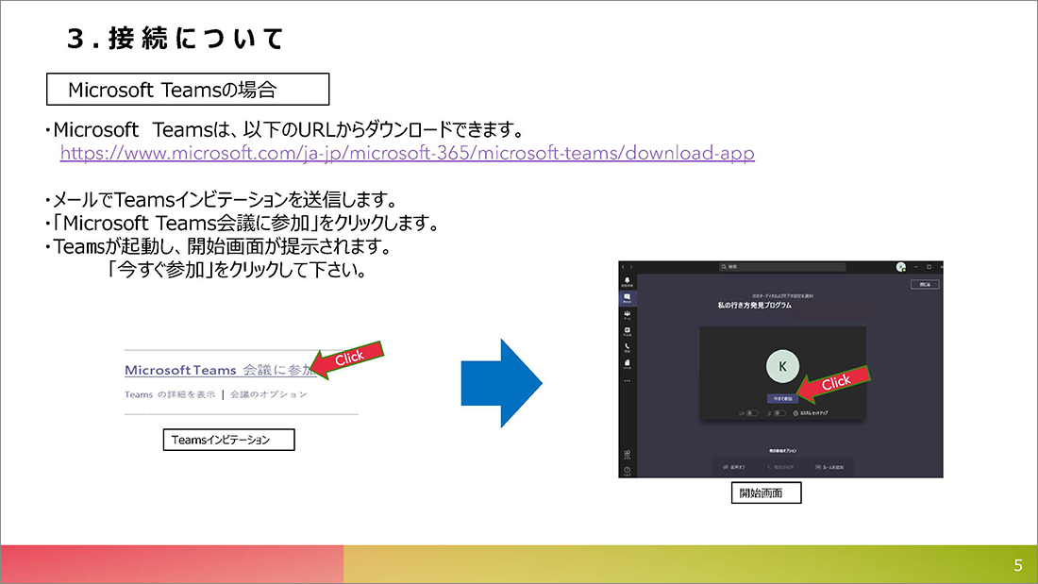Screen dimensions: 1038x584
Task: Select the phone audio join option
Action: coord(780,467)
